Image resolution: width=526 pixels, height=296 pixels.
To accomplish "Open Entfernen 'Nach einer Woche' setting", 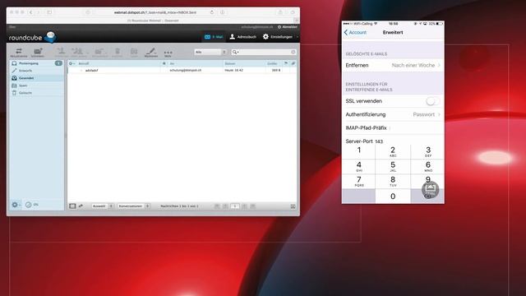I will (393, 65).
